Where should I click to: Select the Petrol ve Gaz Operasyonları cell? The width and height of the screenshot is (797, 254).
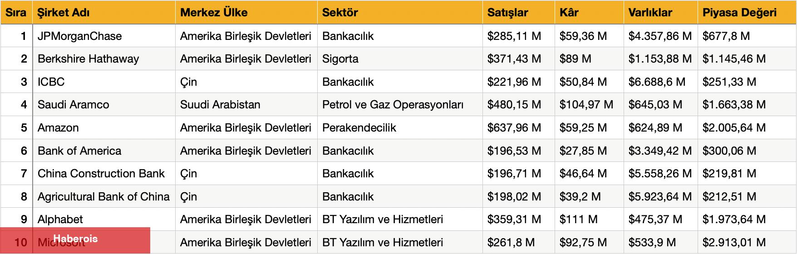click(x=393, y=104)
